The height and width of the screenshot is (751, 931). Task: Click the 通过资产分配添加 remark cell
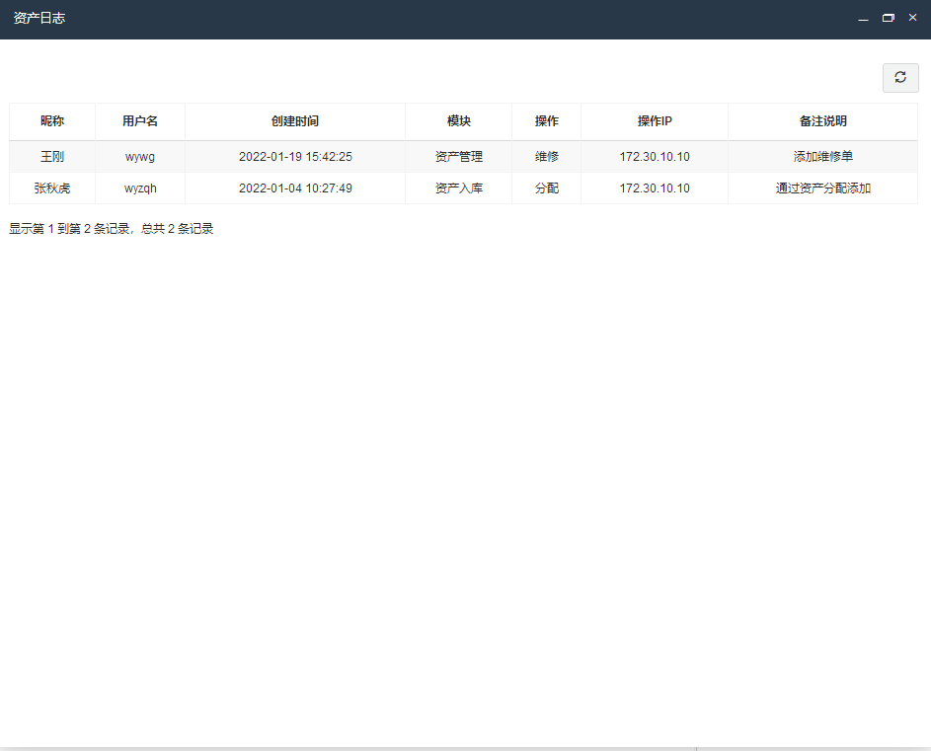point(822,188)
